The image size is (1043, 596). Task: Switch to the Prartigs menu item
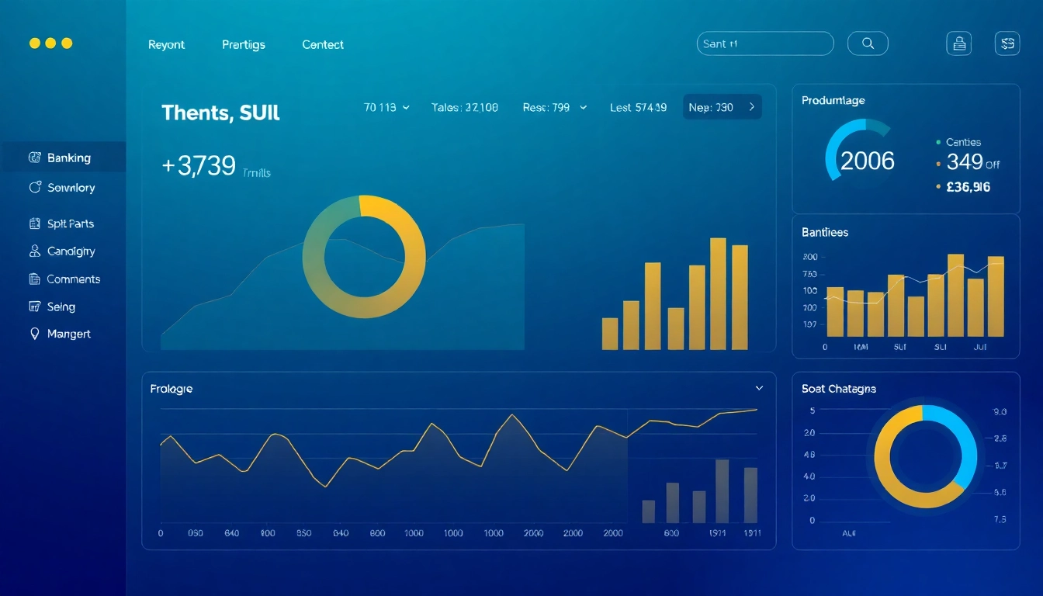coord(243,44)
